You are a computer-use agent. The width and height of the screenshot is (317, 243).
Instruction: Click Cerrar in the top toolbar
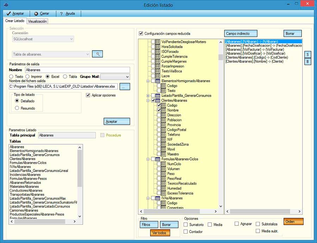pyautogui.click(x=42, y=13)
